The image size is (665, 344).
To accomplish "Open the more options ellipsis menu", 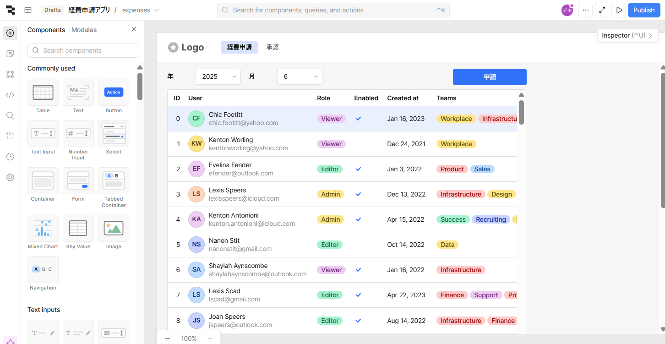I will pos(585,10).
